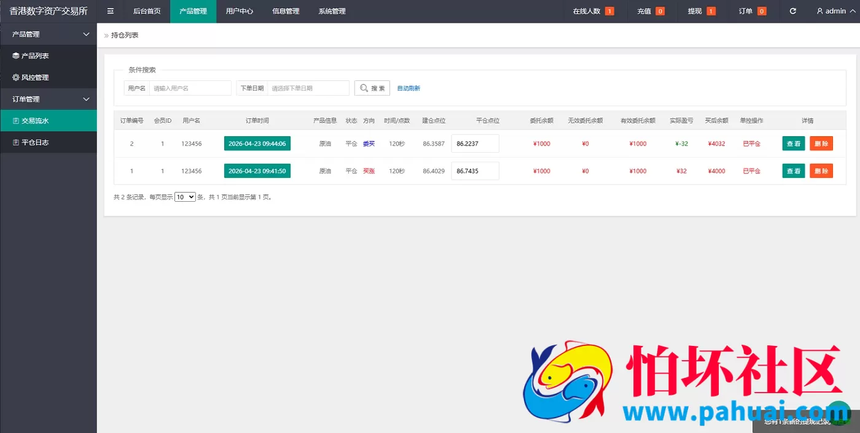Click the refresh icon in top bar
Screen dimensions: 860x433
(793, 11)
